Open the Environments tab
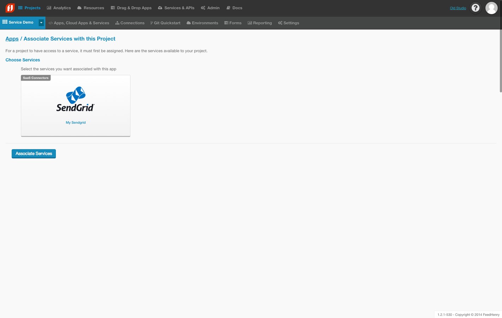 click(202, 23)
